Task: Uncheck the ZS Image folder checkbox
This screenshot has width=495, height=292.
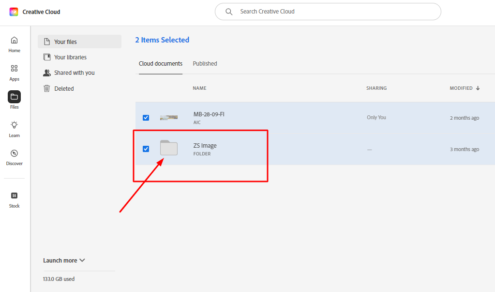Action: pos(146,149)
